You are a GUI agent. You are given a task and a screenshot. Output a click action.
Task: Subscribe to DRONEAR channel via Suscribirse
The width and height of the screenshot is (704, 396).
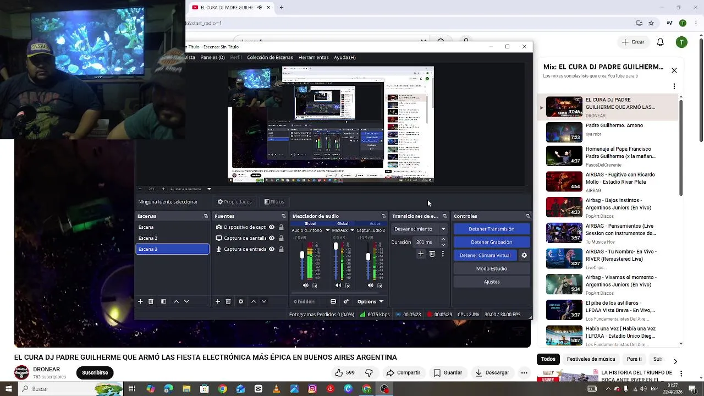tap(95, 372)
